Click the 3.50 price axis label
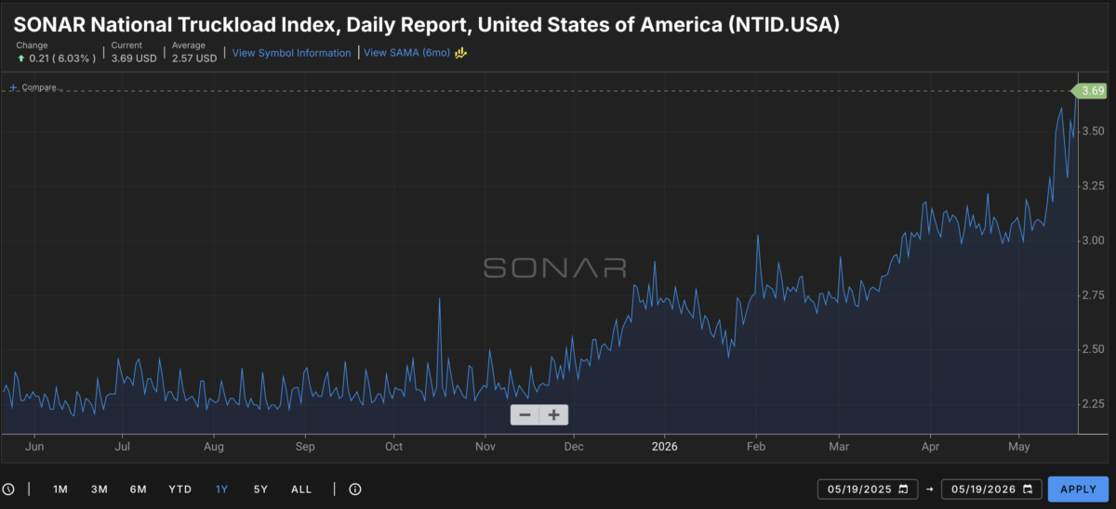Viewport: 1116px width, 509px height. pyautogui.click(x=1094, y=131)
